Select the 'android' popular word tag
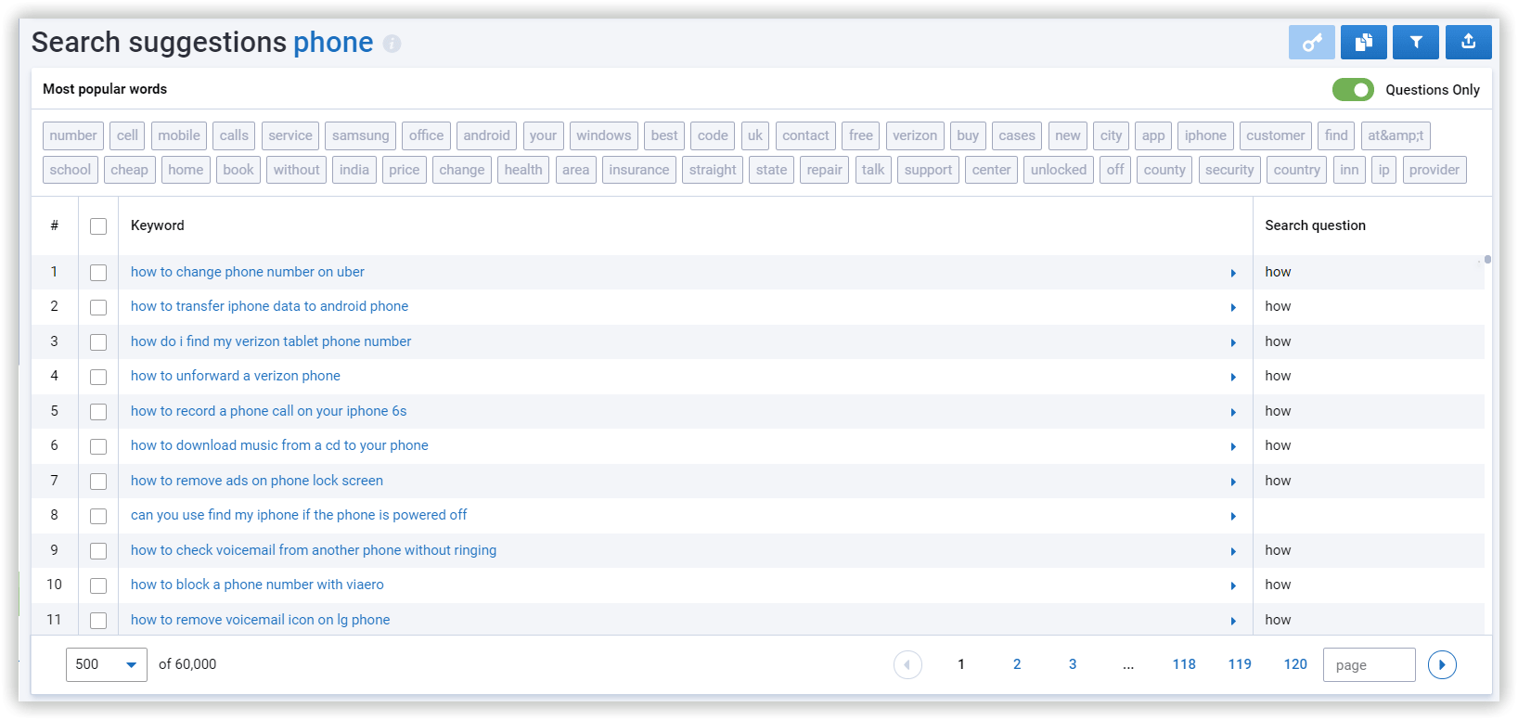Viewport: 1518px width, 720px height. [487, 135]
